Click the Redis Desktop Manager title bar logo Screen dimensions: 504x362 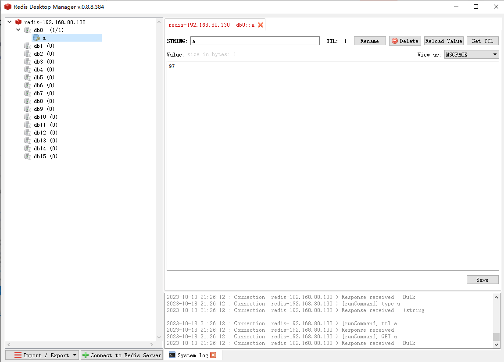tap(8, 7)
